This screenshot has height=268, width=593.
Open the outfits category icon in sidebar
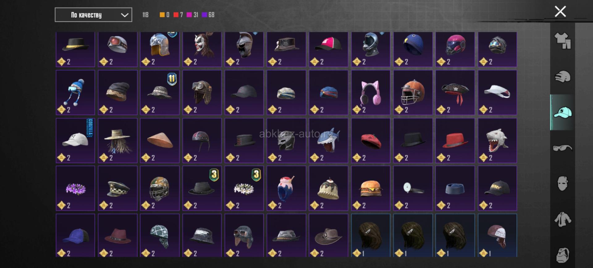click(x=562, y=41)
